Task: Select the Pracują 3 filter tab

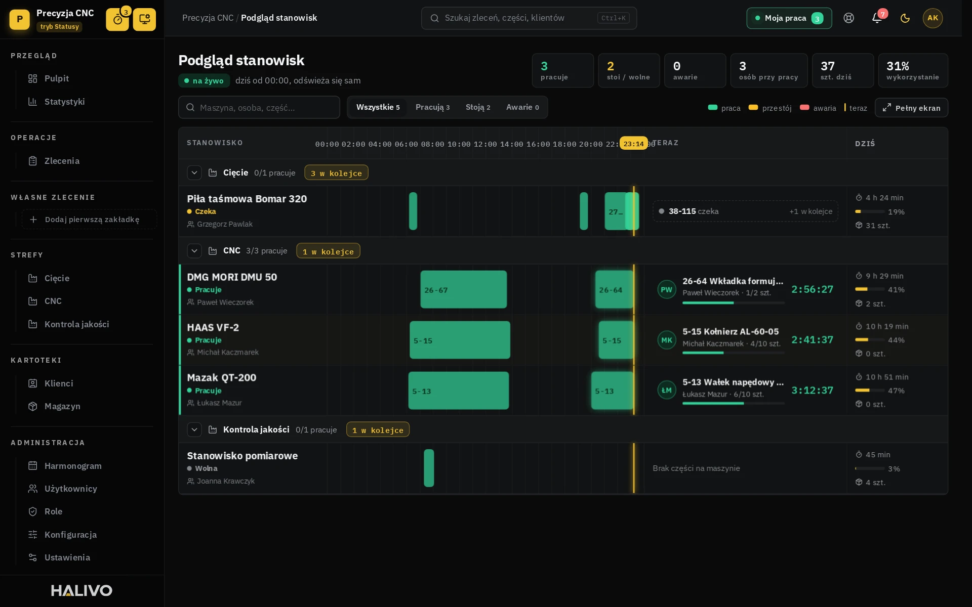Action: pos(432,107)
